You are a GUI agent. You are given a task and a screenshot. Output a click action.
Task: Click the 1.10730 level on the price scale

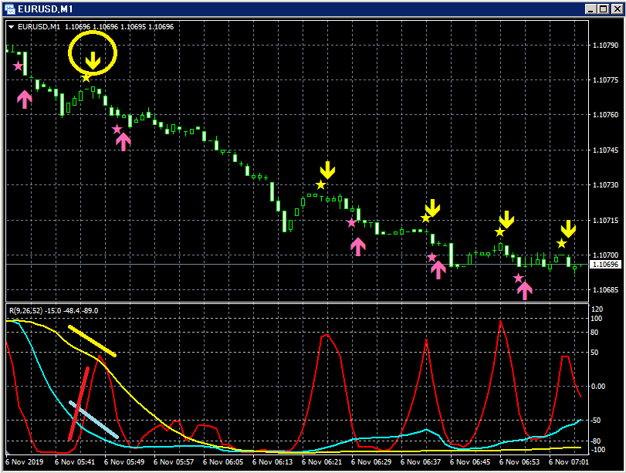[604, 185]
